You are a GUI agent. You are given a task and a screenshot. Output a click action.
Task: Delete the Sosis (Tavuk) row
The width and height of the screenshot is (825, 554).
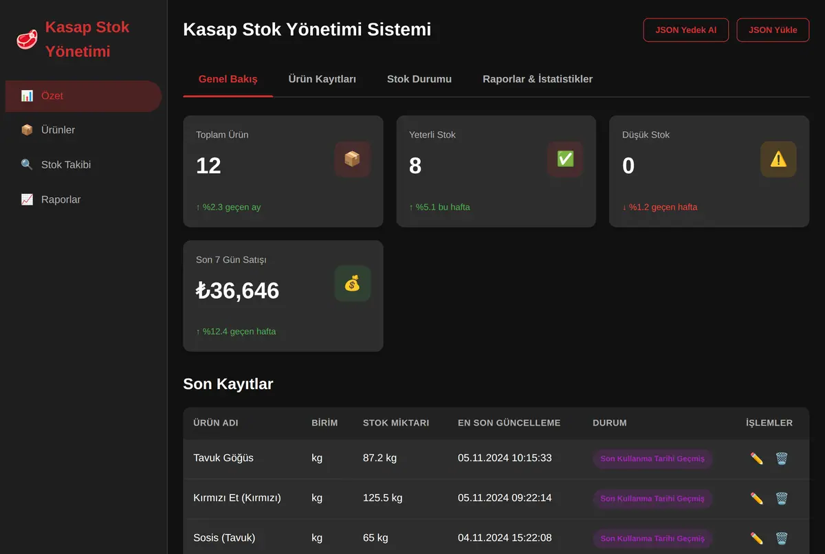pos(782,538)
